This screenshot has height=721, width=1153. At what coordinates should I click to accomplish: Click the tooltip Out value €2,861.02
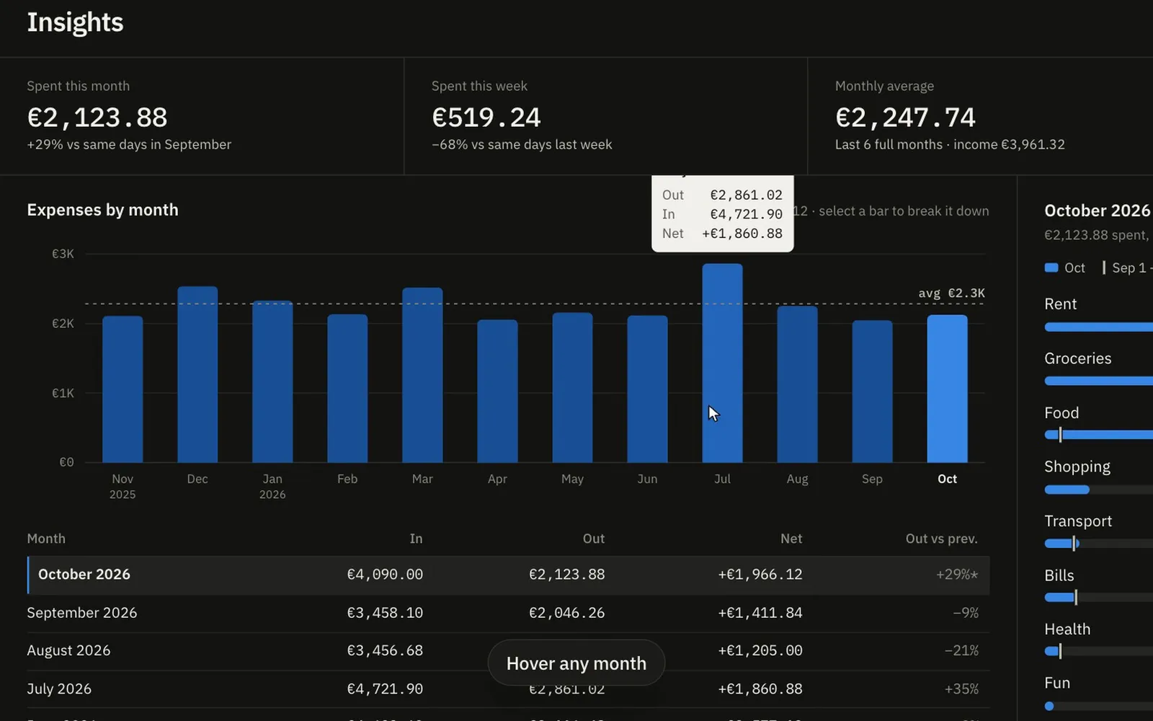click(747, 195)
